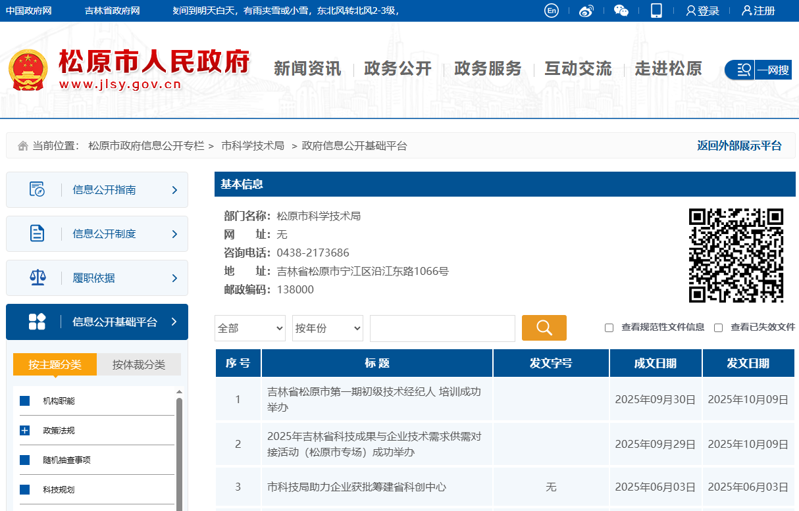Enable 查看规范性文件信息 checkbox
The height and width of the screenshot is (511, 799).
pyautogui.click(x=609, y=328)
